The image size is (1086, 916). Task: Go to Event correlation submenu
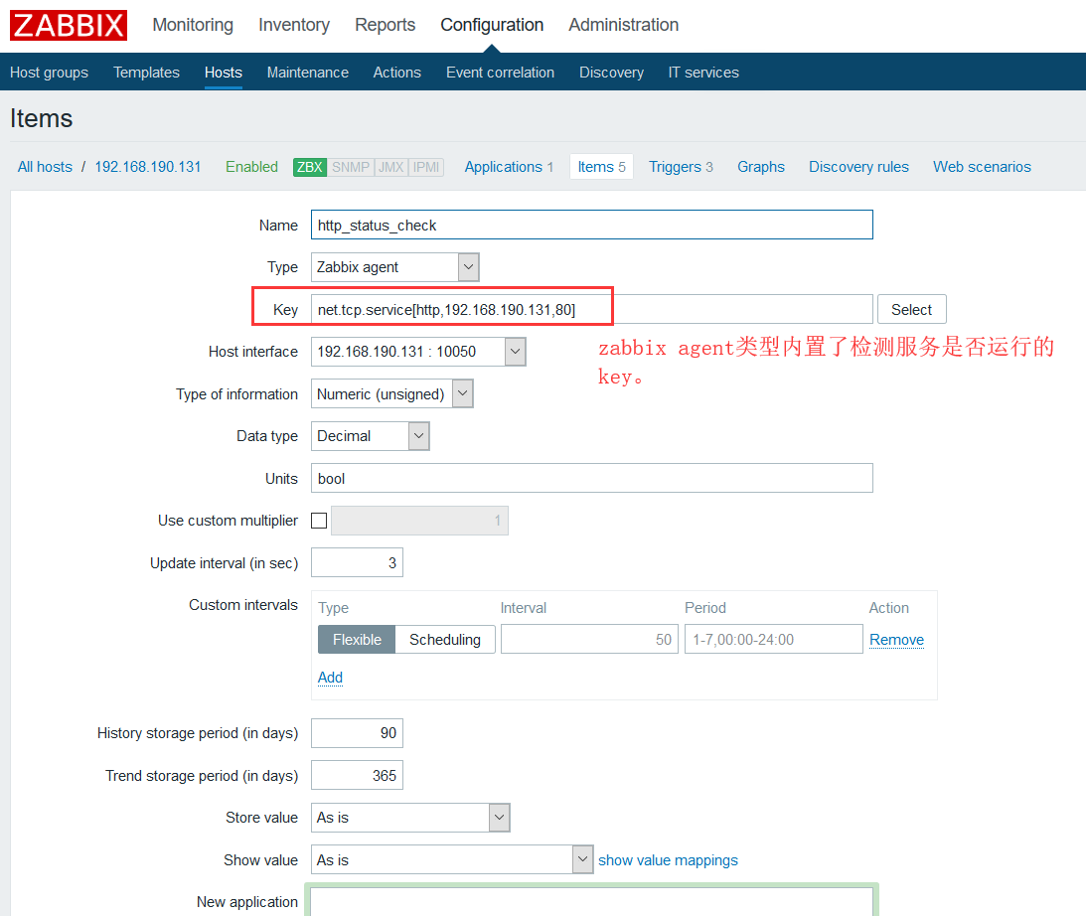click(x=500, y=72)
